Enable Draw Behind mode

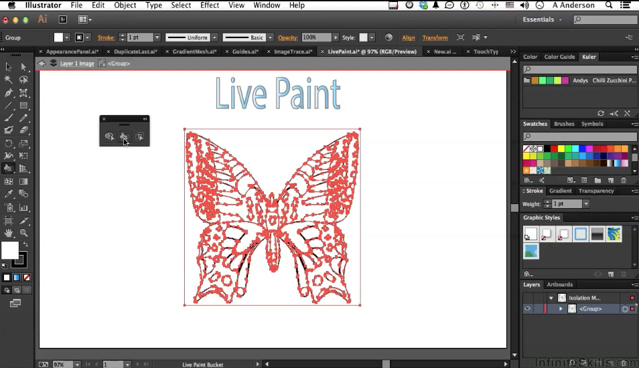17,290
